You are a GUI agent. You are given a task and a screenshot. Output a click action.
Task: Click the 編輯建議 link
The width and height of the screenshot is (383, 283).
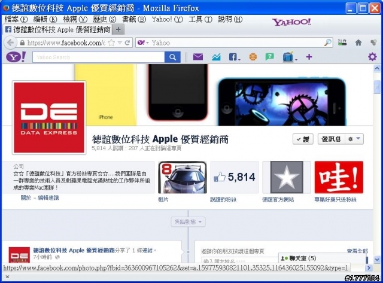48,198
